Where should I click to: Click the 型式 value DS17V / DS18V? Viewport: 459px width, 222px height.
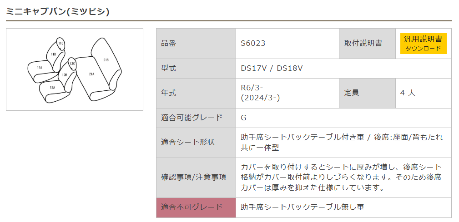(272, 69)
